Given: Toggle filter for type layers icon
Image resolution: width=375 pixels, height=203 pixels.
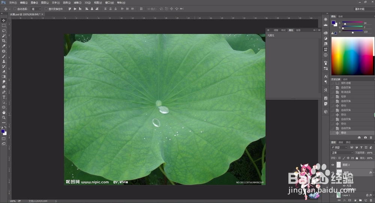Looking at the screenshot, I should (361, 147).
